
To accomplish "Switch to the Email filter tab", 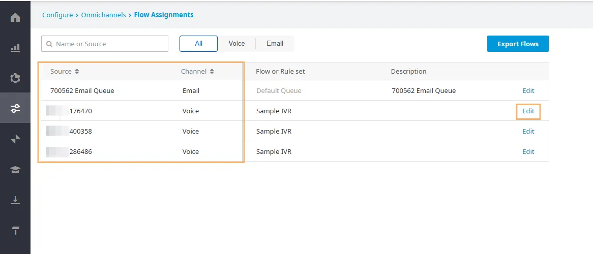I will point(275,44).
